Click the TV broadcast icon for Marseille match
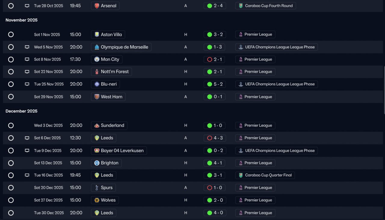The height and width of the screenshot is (220, 385). coord(27,47)
